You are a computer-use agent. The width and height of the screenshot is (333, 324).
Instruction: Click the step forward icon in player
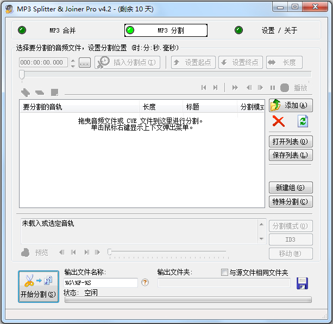coord(260,87)
